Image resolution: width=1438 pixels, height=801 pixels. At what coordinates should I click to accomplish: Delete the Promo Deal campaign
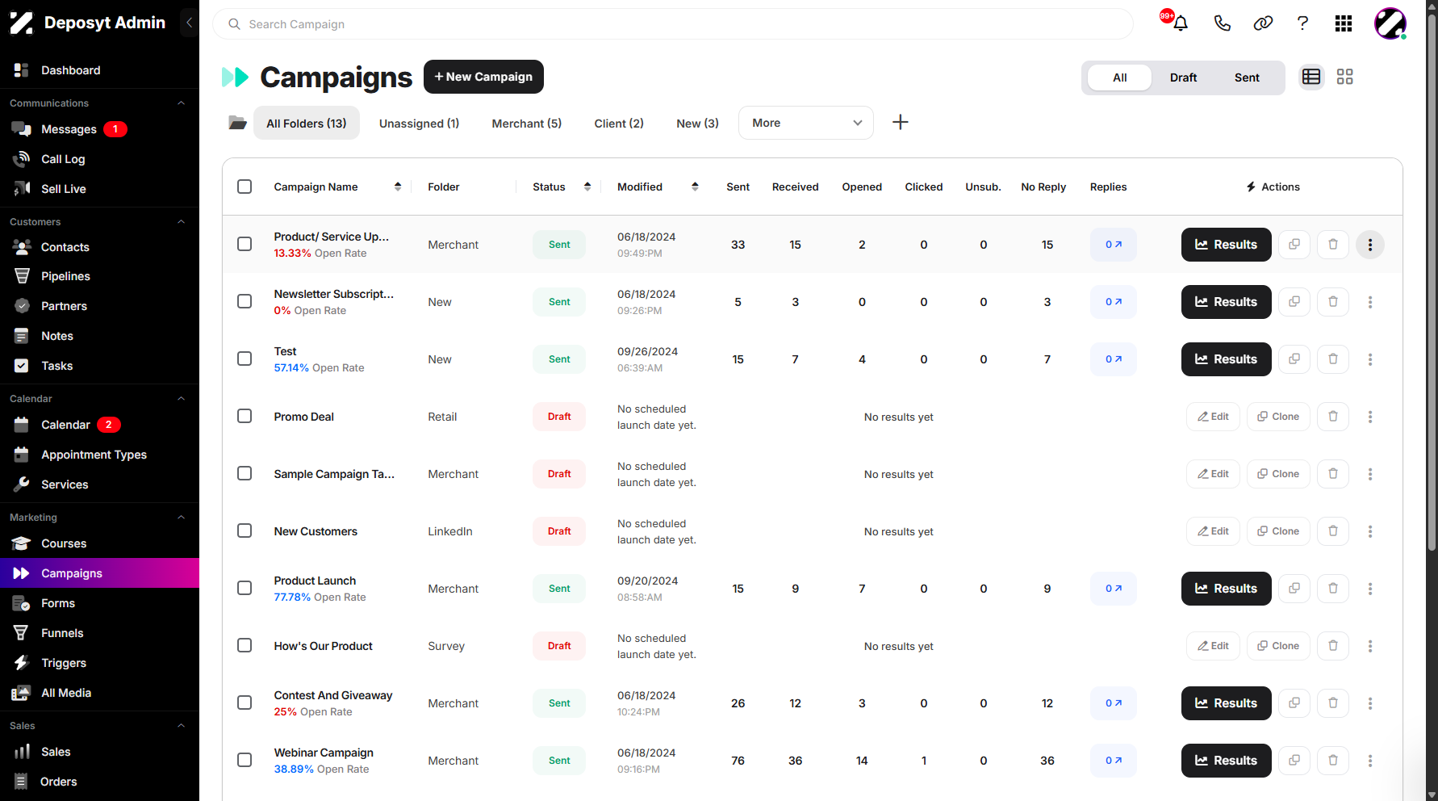click(x=1333, y=417)
